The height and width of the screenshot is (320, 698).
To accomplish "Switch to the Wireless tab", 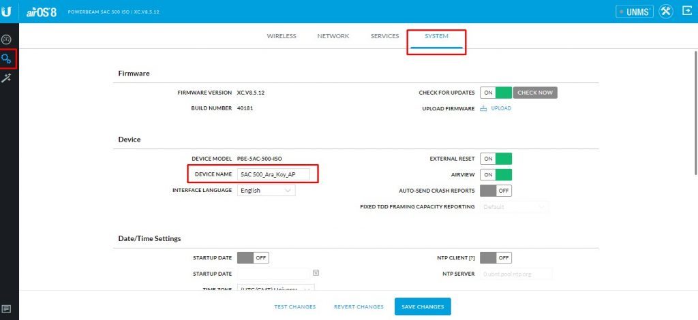I will (x=282, y=36).
